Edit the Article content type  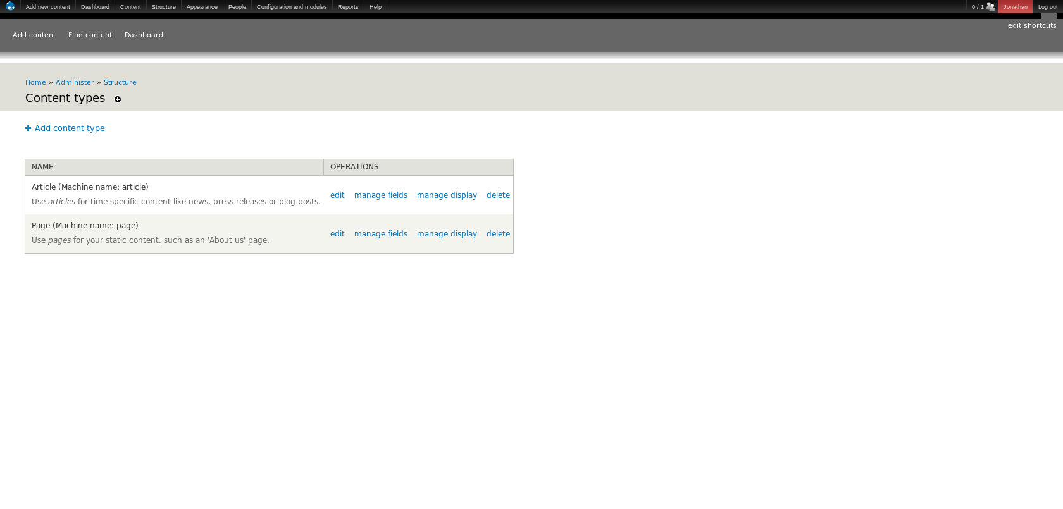[x=337, y=195]
